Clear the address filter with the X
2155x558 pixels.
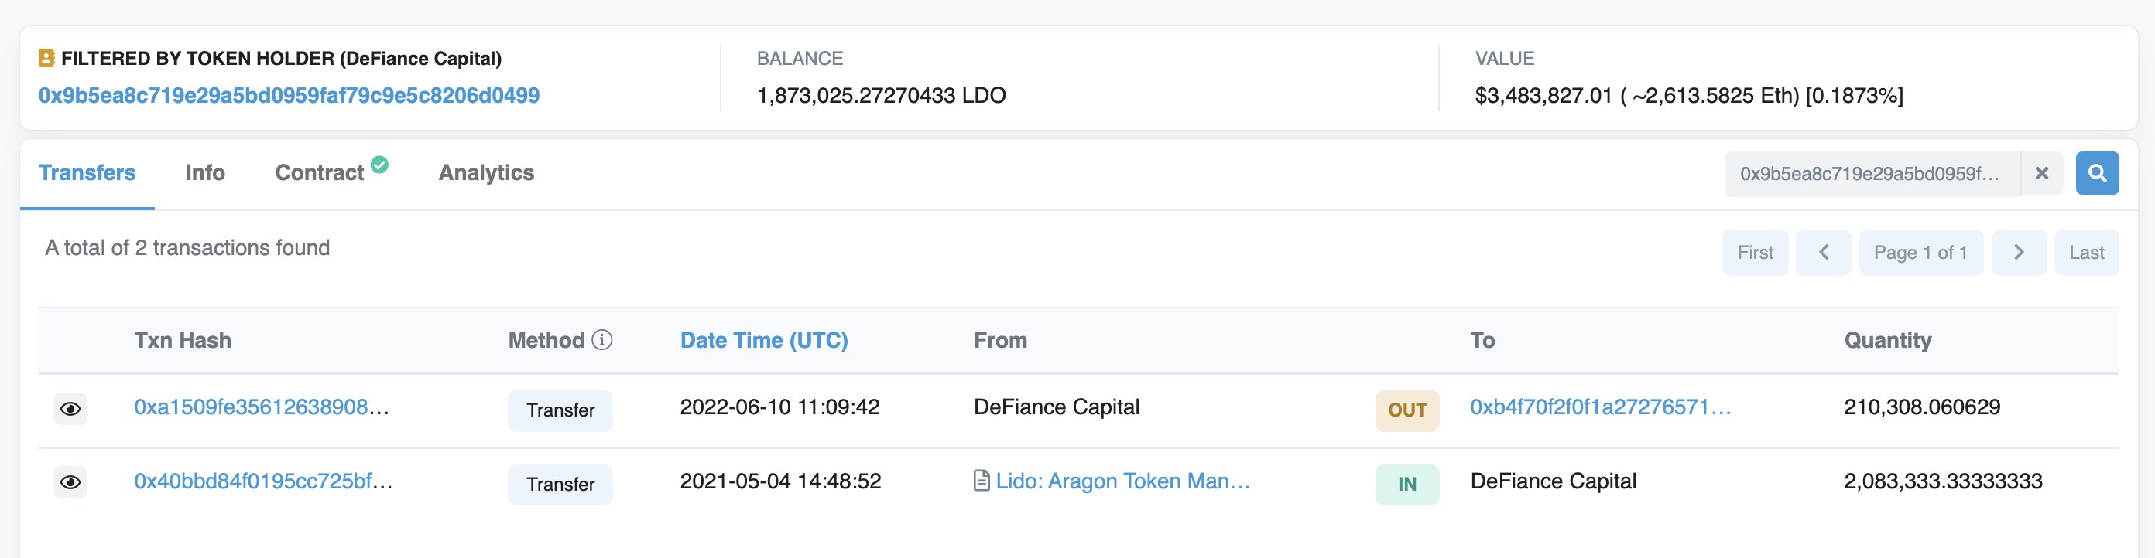[x=2041, y=173]
